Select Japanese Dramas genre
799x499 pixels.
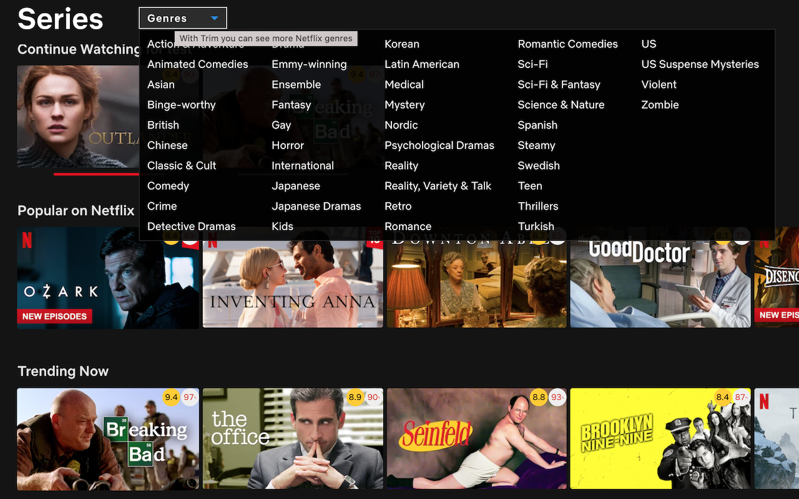pyautogui.click(x=316, y=206)
